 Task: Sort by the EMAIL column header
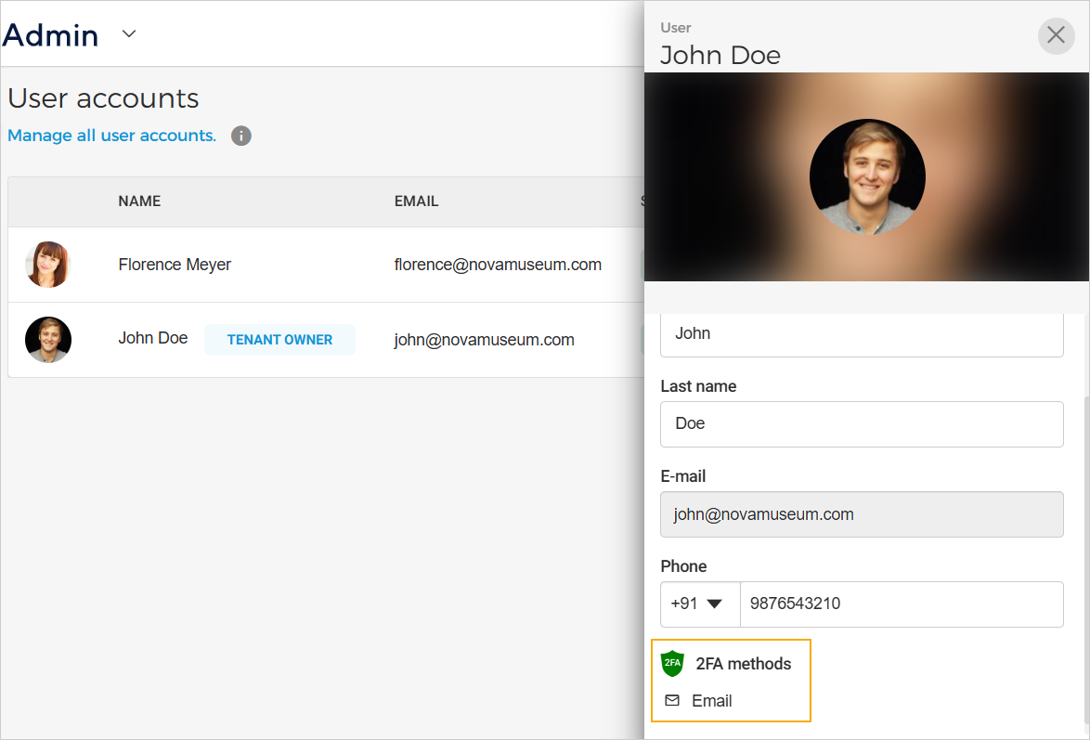point(416,201)
